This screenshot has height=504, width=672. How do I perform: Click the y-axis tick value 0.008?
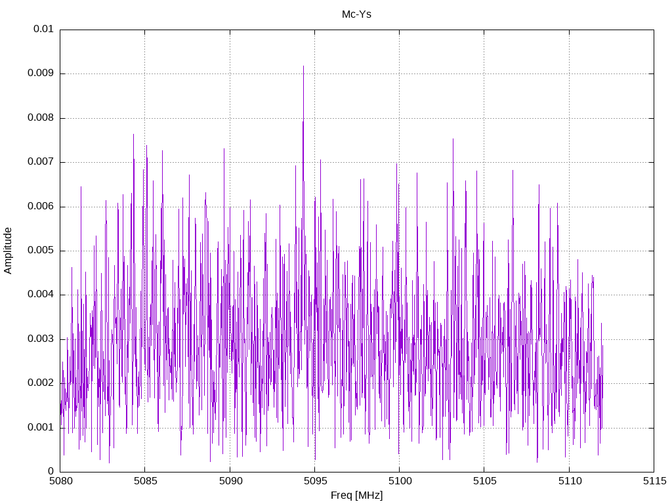click(x=40, y=118)
